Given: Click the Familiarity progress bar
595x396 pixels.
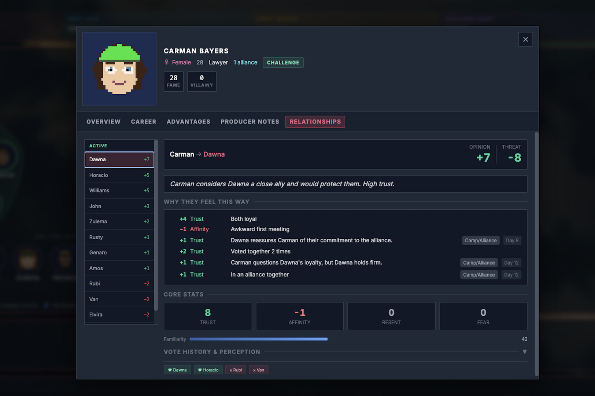Looking at the screenshot, I should 258,339.
